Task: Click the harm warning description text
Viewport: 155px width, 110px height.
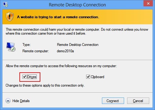Action: point(77,31)
